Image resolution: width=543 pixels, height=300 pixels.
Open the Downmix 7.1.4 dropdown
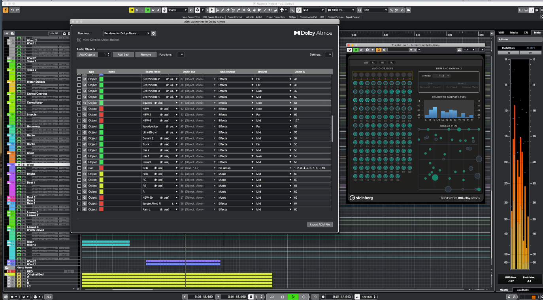pyautogui.click(x=442, y=76)
